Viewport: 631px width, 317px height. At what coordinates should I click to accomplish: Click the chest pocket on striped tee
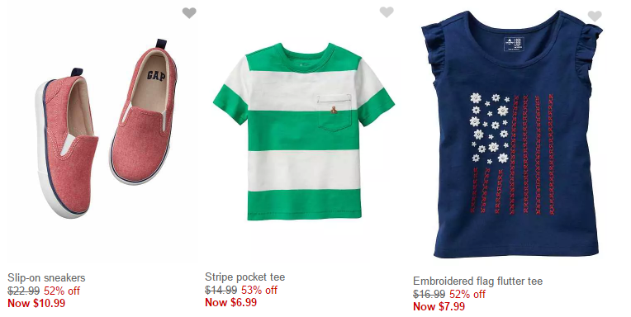coord(334,112)
